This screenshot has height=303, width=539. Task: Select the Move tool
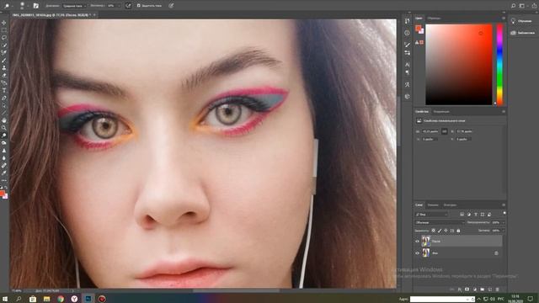tap(3, 23)
